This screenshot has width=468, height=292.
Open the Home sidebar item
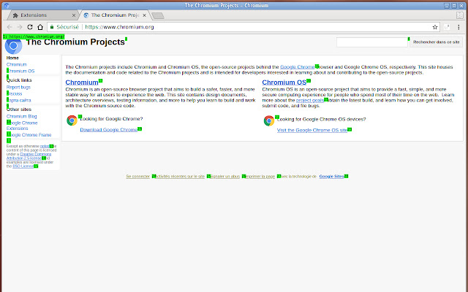(x=12, y=58)
